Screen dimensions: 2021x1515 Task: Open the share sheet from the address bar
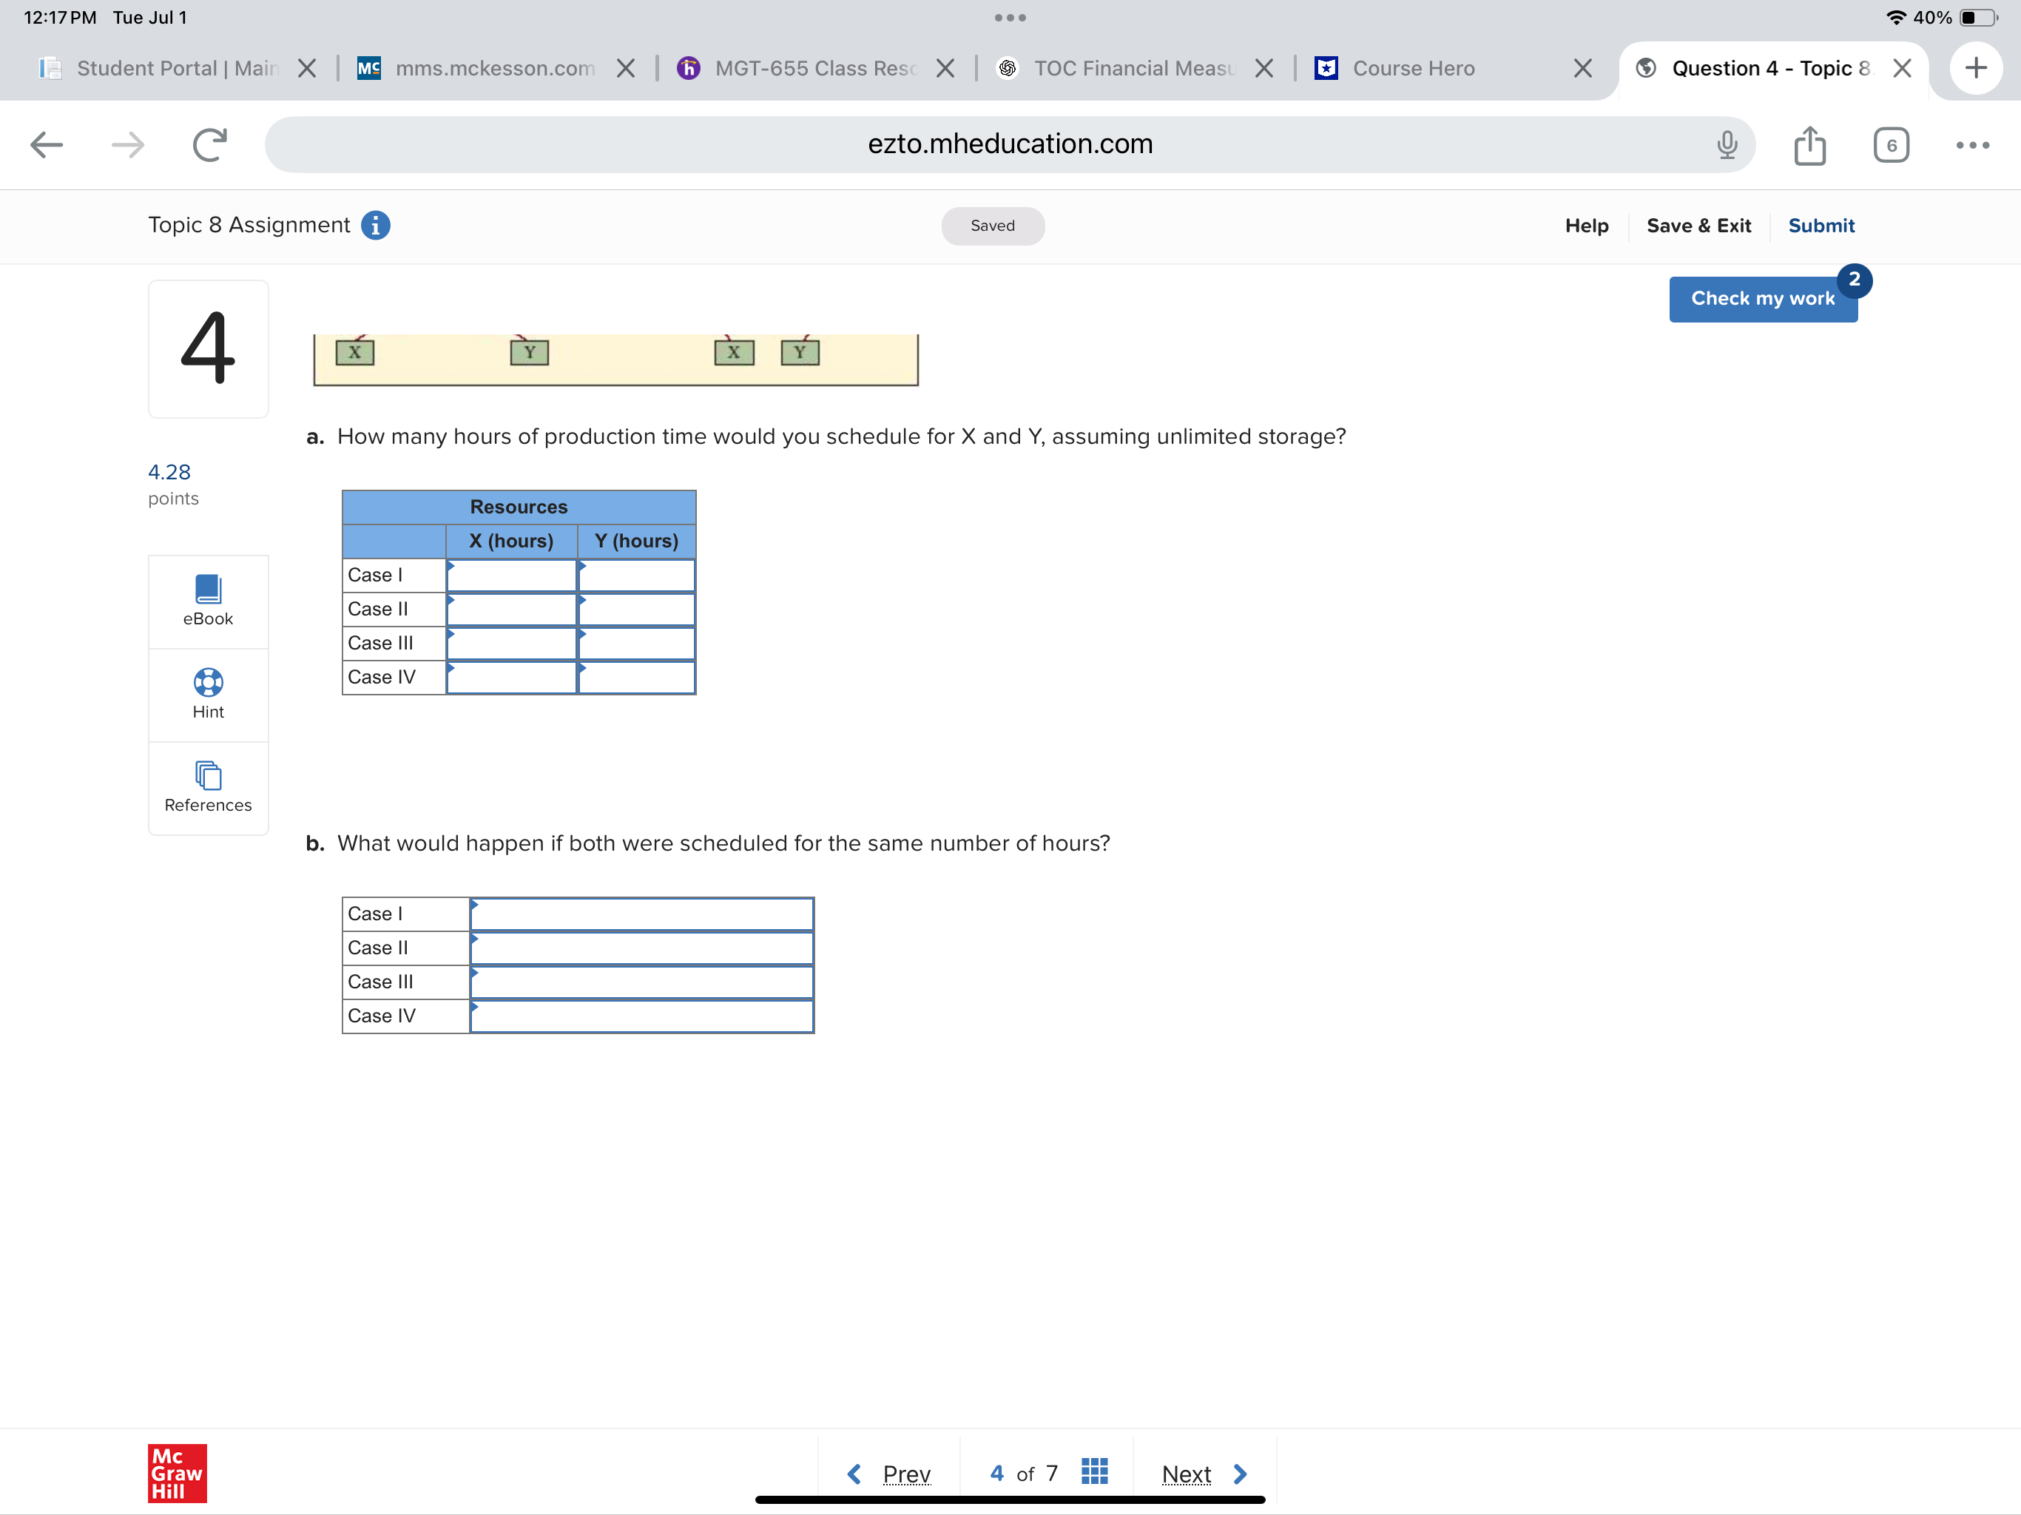tap(1810, 144)
